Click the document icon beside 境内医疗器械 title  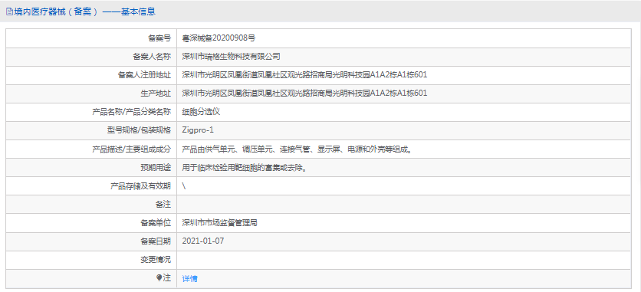[9, 11]
